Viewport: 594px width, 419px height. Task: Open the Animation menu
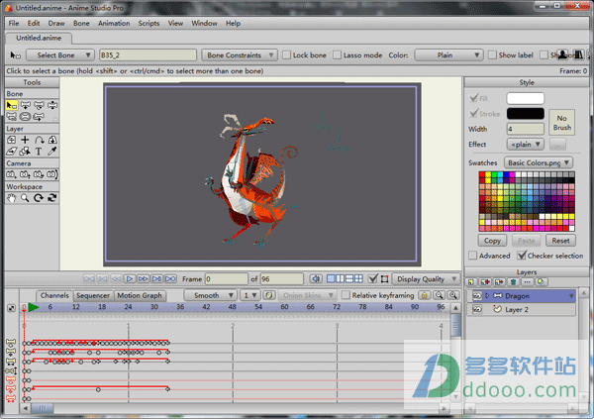pos(114,23)
